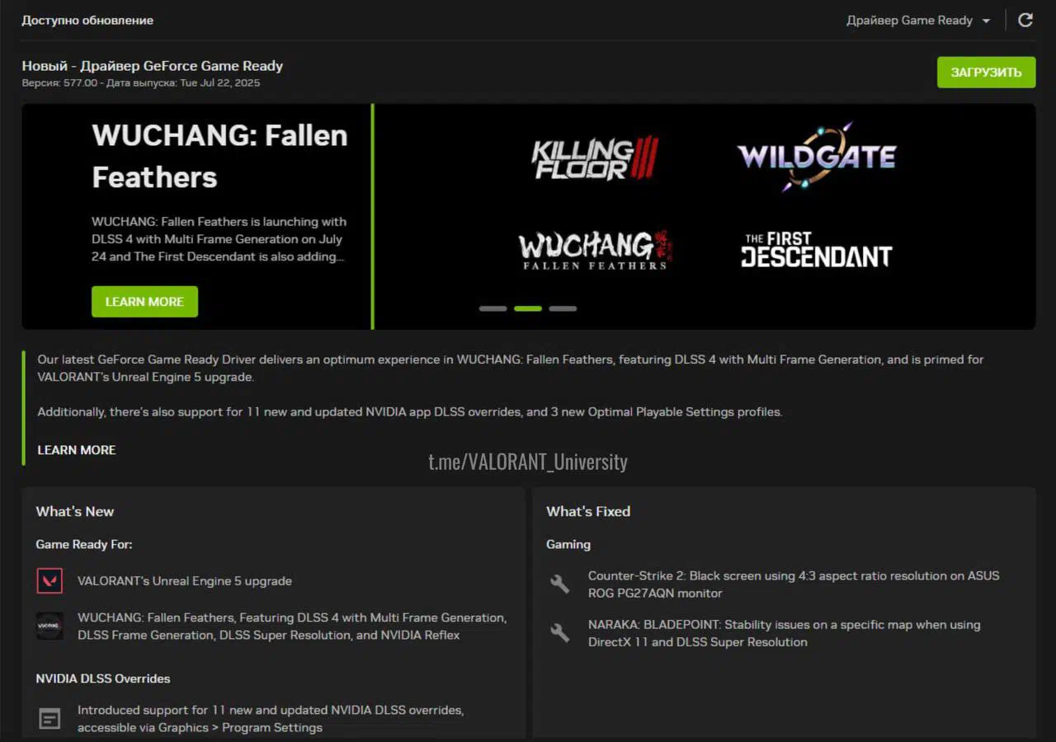Click the NVIDIA DLSS Overrides subheading

coord(103,679)
